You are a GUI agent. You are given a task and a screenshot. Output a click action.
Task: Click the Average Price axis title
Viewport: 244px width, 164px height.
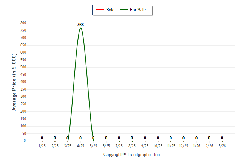(x=14, y=82)
